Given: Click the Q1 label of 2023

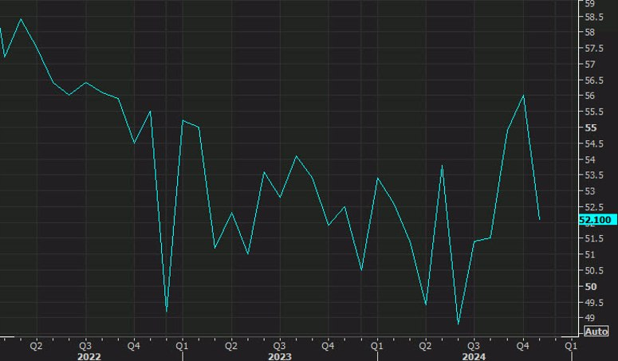Looking at the screenshot, I should coord(182,346).
